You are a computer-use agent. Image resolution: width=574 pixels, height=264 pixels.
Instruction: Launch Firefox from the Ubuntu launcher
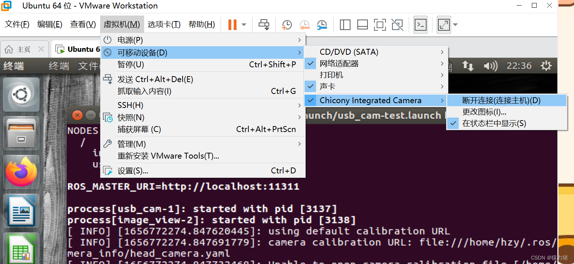[x=21, y=172]
